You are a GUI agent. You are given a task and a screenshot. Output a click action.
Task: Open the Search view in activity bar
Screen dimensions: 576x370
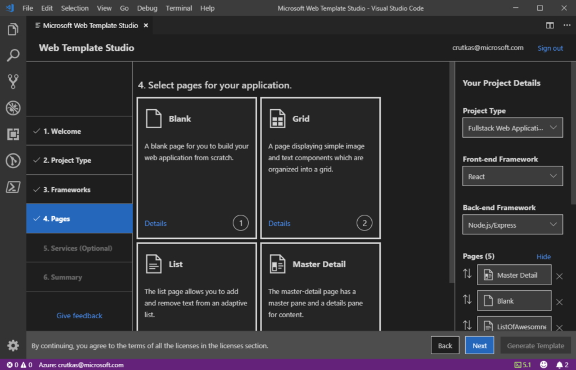coord(13,56)
